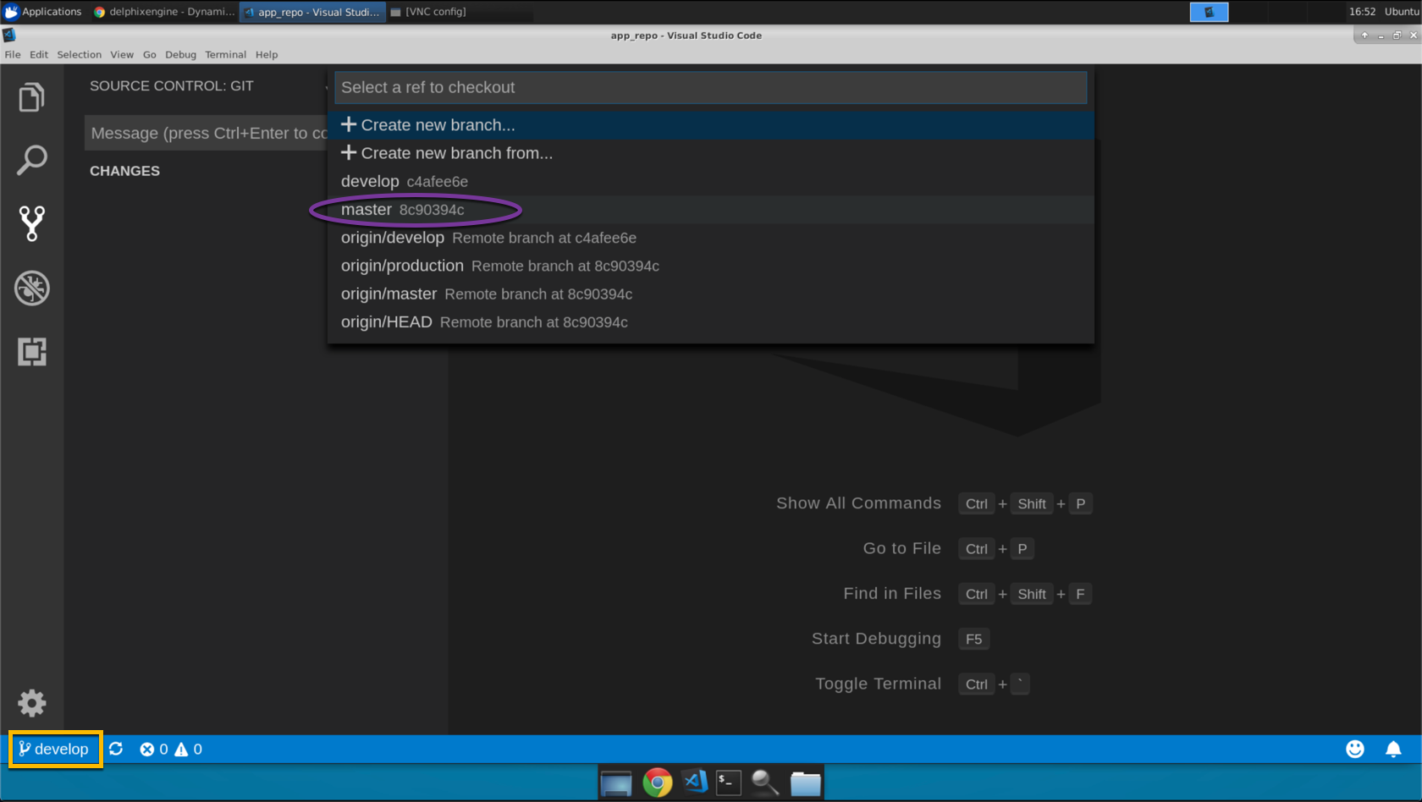
Task: Open the warnings count in status bar
Action: coord(188,749)
